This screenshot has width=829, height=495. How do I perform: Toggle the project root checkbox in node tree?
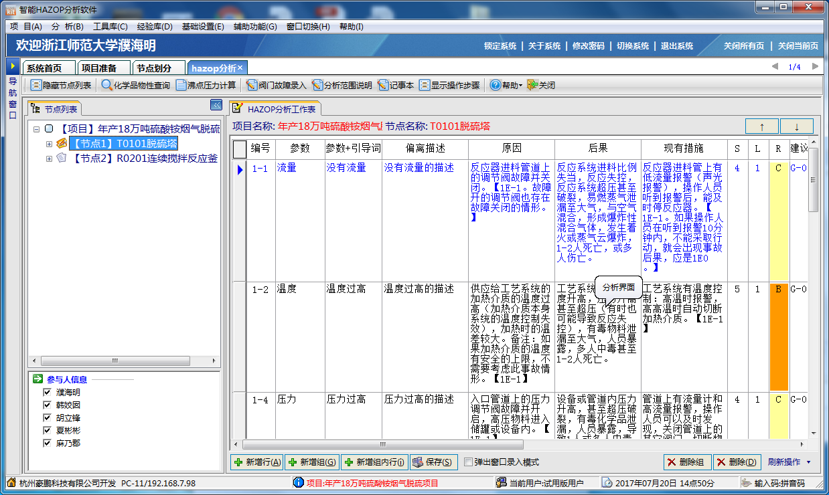[x=48, y=128]
